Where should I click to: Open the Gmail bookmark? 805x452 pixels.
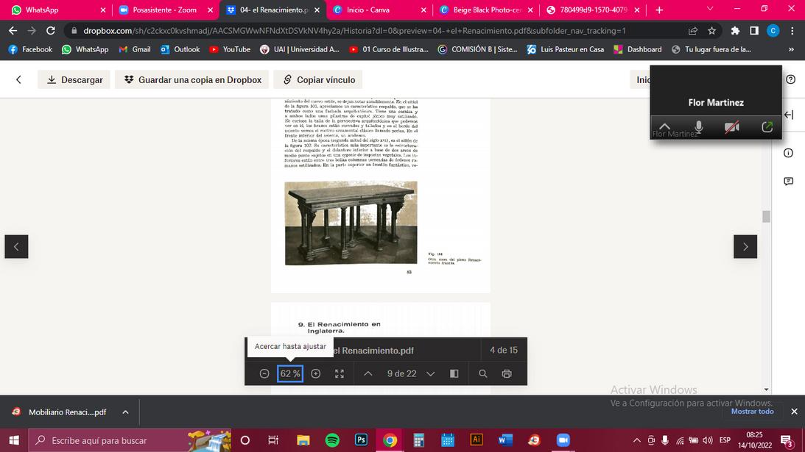[135, 49]
